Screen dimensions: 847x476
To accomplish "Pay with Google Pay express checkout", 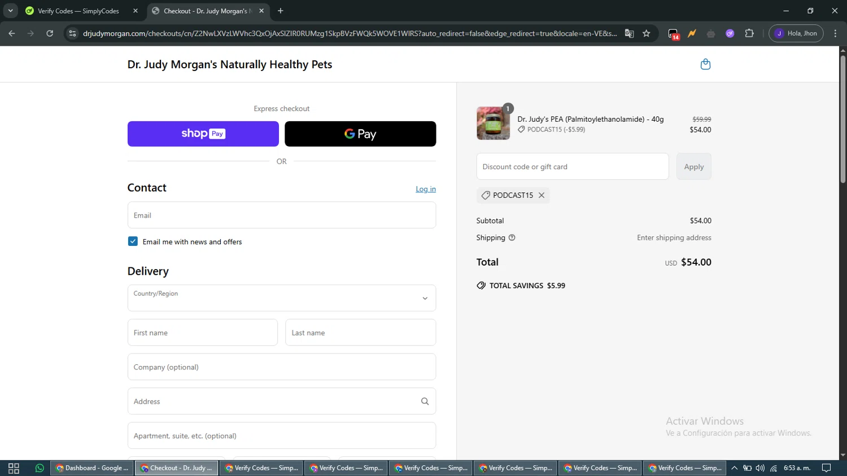I will coord(360,134).
